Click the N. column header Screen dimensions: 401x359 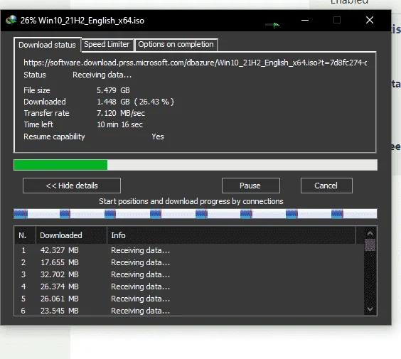click(x=25, y=235)
